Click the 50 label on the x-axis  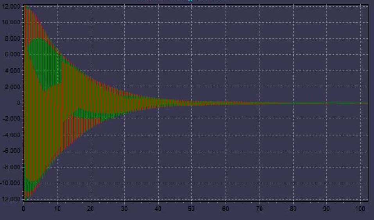click(192, 209)
